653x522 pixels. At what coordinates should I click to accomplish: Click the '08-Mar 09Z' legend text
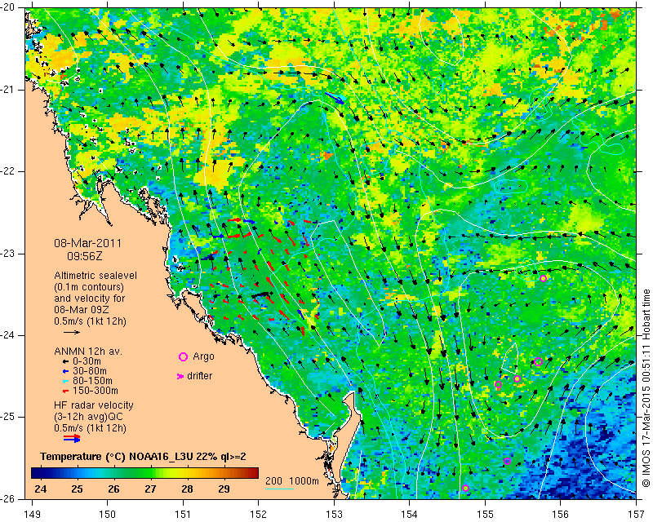[80, 310]
